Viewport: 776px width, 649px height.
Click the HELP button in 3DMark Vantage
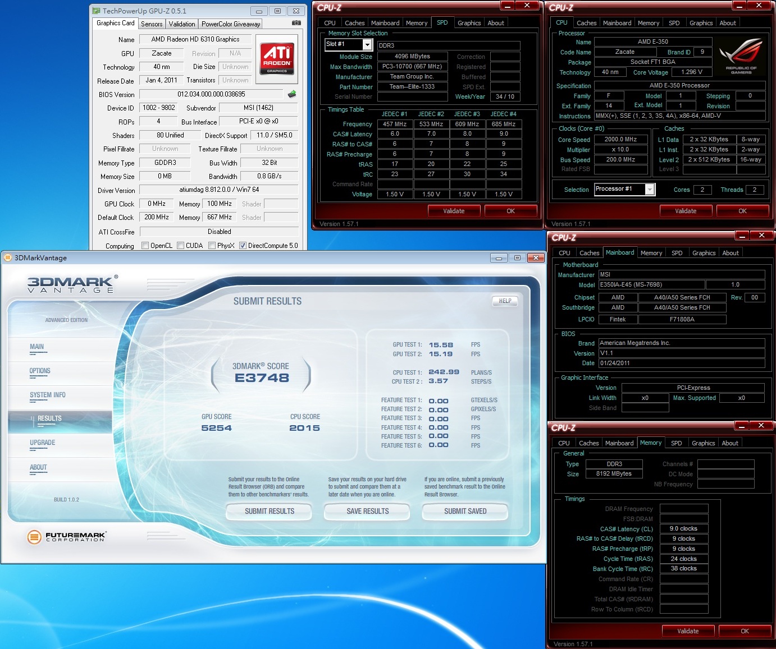click(x=505, y=301)
